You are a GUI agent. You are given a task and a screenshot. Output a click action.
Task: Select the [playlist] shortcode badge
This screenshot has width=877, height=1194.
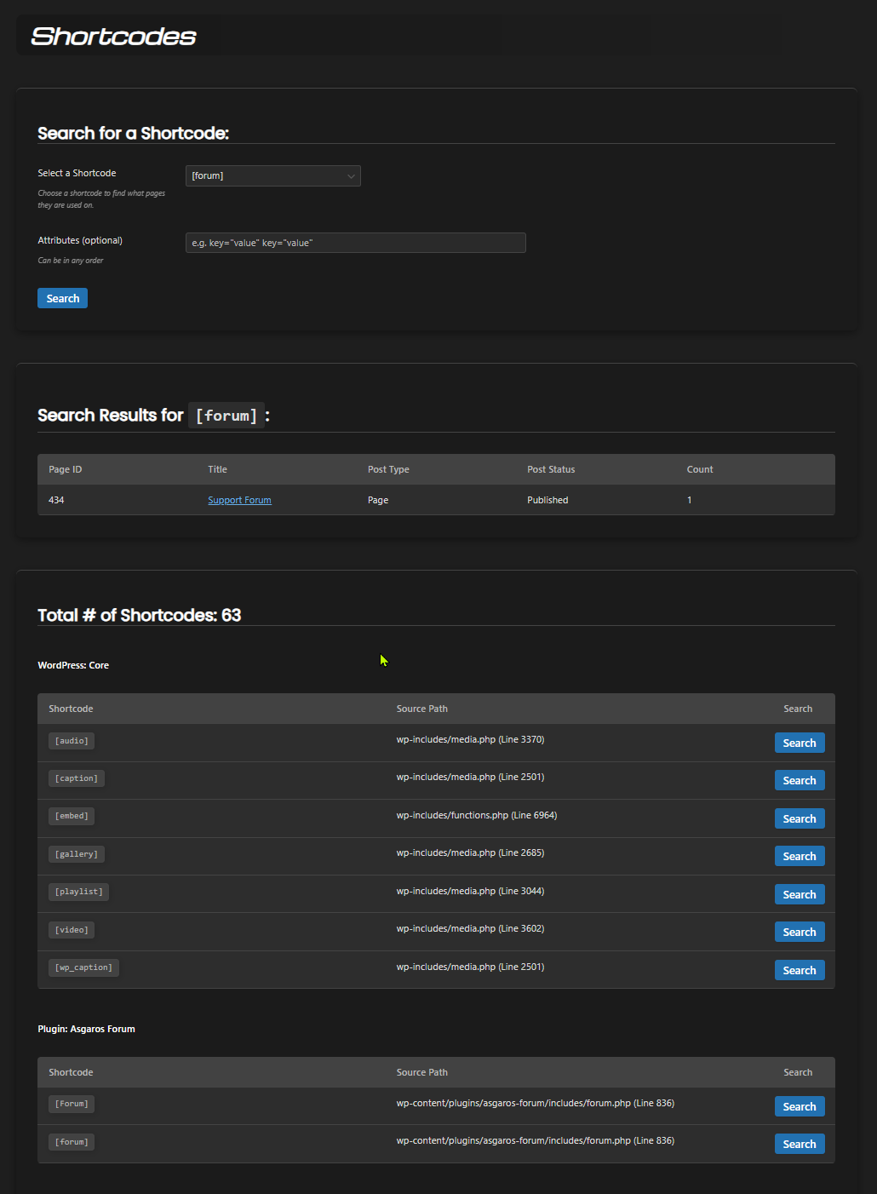tap(77, 891)
